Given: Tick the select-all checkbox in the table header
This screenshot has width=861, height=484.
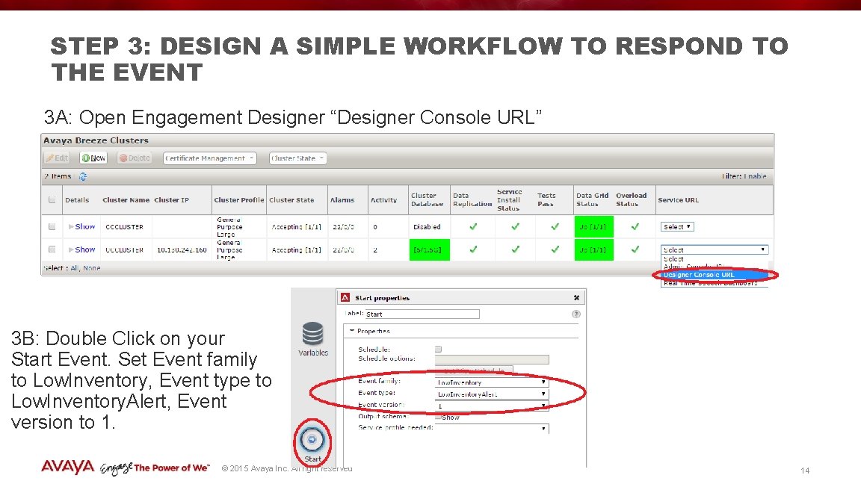Looking at the screenshot, I should click(x=52, y=199).
